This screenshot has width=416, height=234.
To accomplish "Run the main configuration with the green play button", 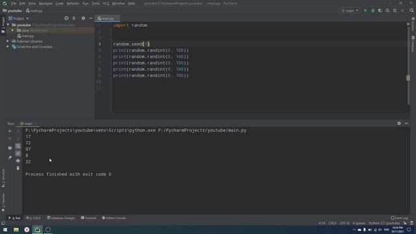I will point(365,10).
